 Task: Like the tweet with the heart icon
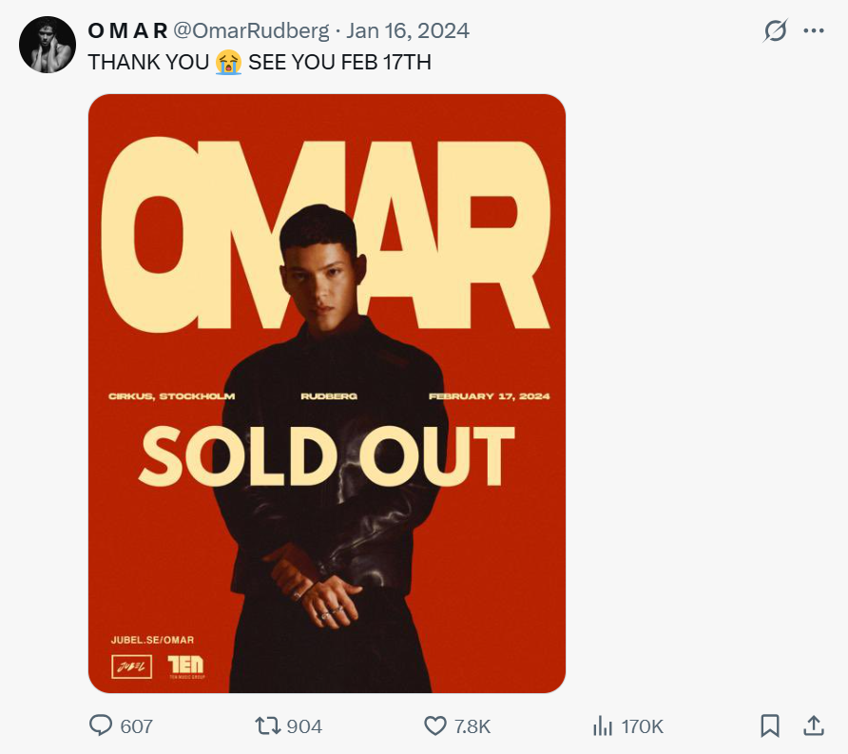click(434, 725)
